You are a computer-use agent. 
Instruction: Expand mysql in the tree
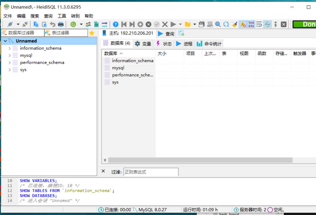pyautogui.click(x=9, y=55)
